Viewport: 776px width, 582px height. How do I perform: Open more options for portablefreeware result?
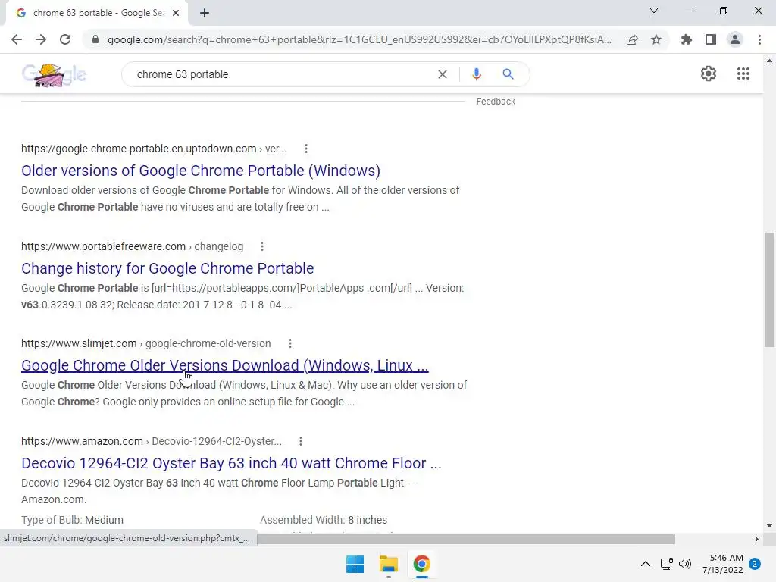[261, 246]
